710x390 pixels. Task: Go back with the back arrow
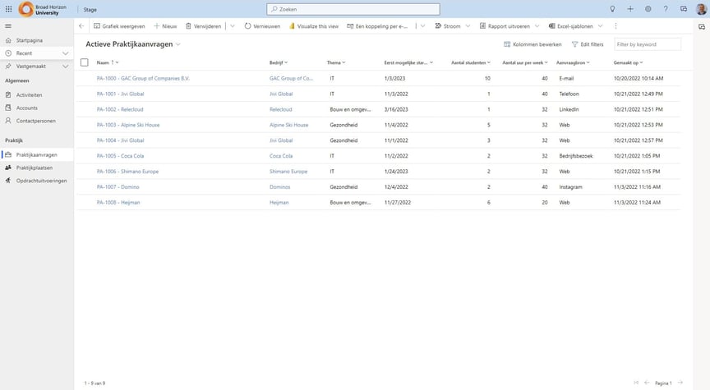(x=81, y=26)
